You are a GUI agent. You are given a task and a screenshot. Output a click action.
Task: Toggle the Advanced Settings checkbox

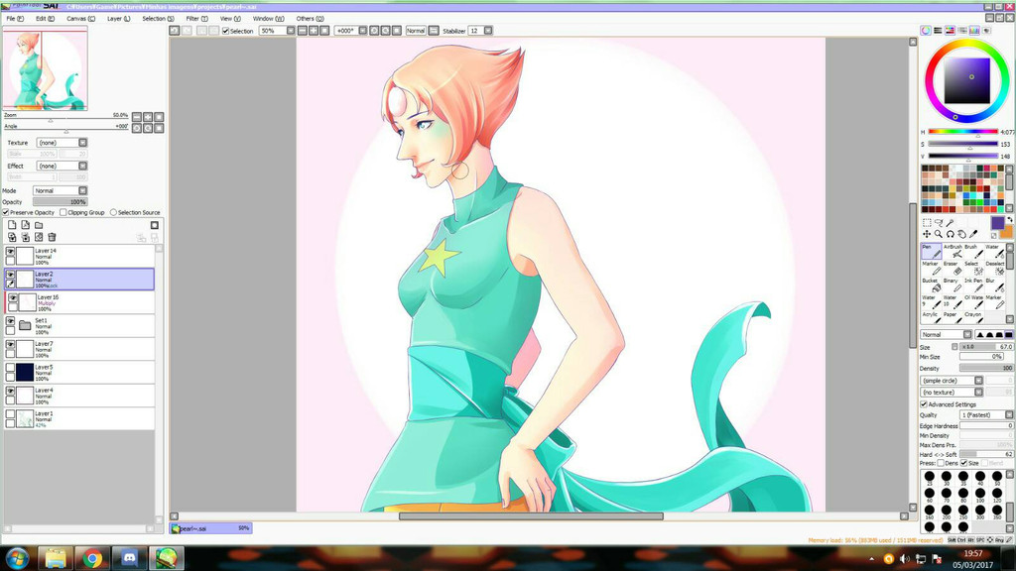click(x=924, y=404)
